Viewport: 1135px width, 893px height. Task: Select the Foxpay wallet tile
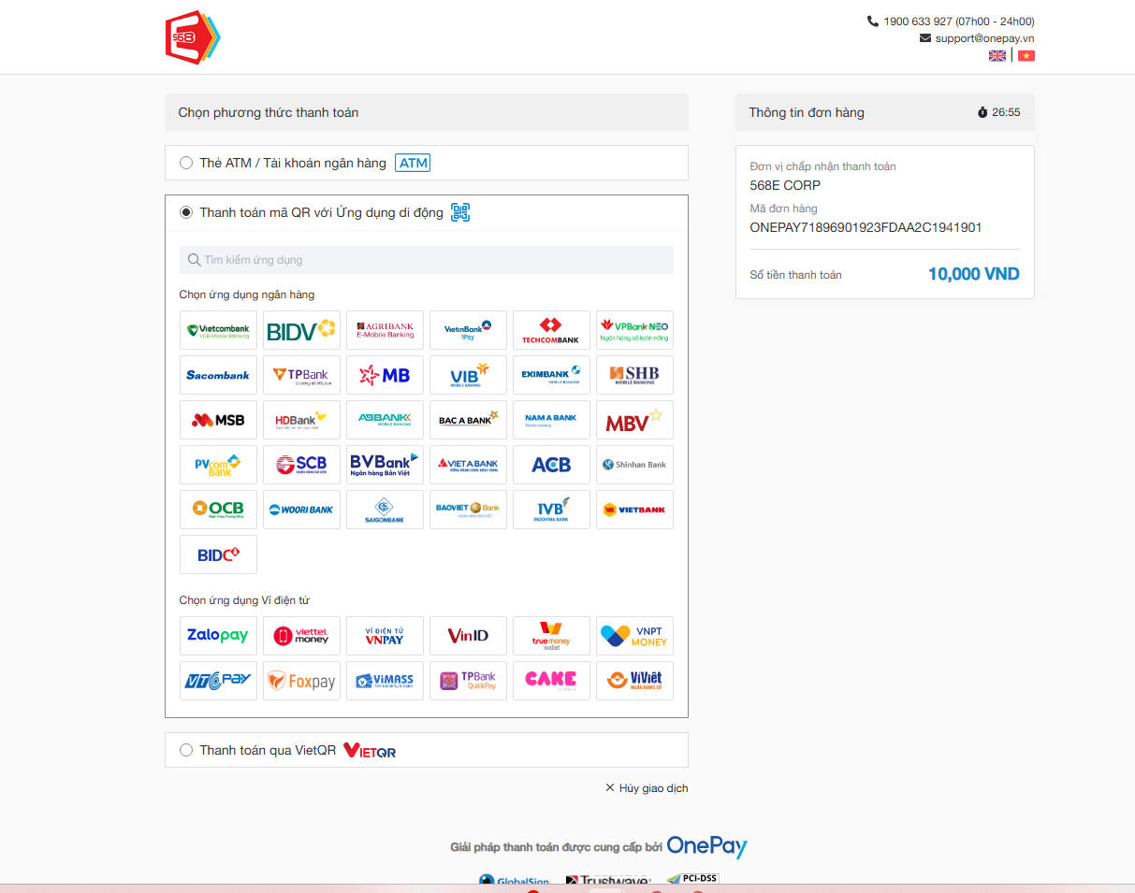coord(301,681)
